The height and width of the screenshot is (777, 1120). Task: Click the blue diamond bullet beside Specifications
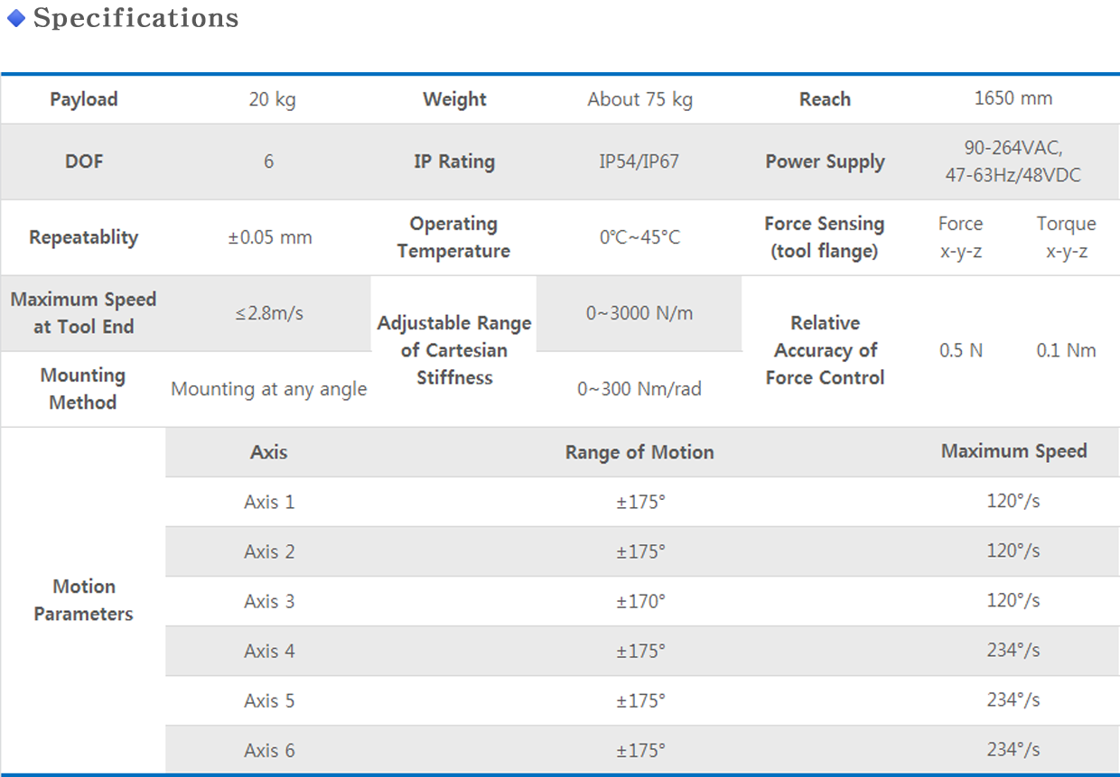click(x=15, y=18)
